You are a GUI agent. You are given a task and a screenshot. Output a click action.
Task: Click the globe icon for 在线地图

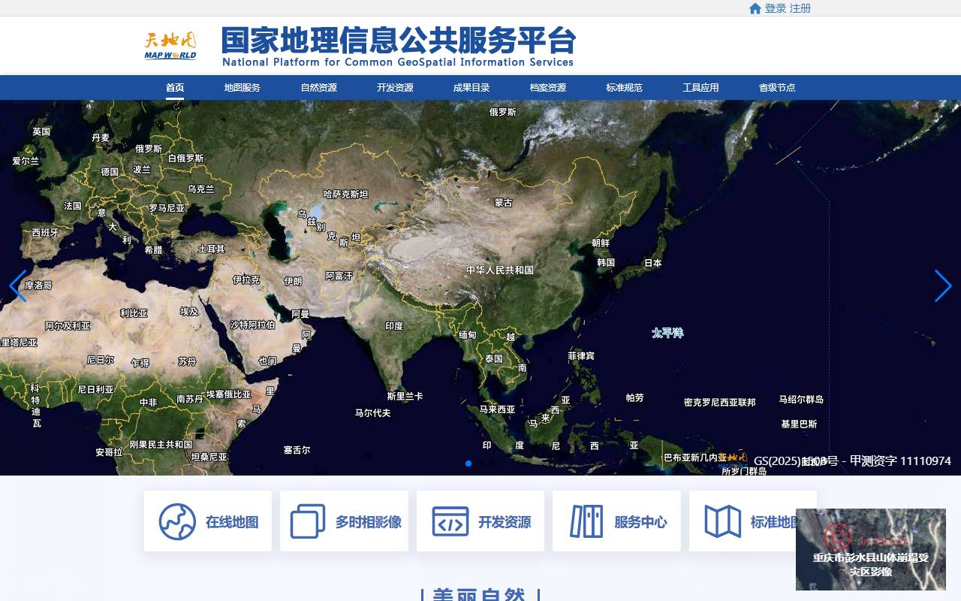tap(177, 521)
